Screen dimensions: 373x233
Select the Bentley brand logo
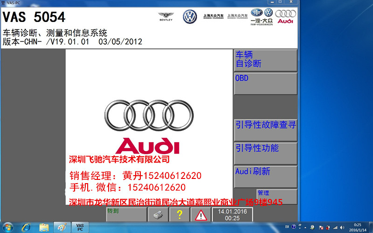(x=166, y=15)
